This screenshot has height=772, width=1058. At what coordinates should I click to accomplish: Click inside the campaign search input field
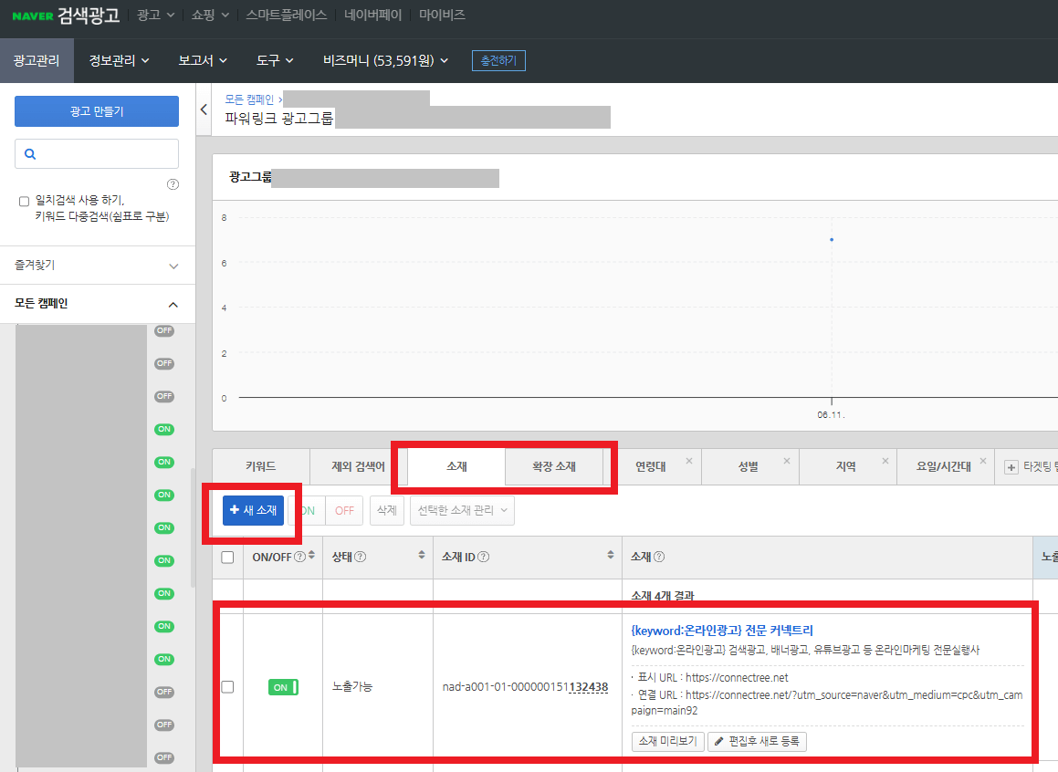[97, 153]
